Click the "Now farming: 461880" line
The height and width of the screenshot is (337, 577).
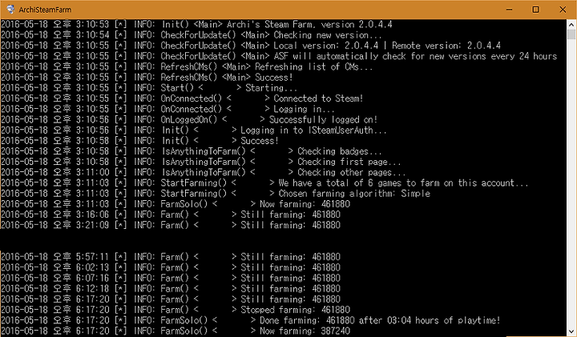[176, 205]
